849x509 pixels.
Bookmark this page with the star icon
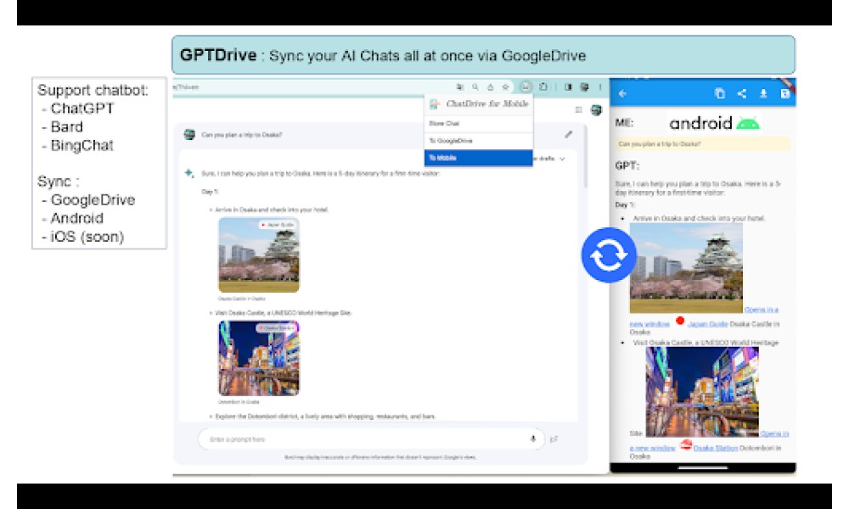point(505,87)
